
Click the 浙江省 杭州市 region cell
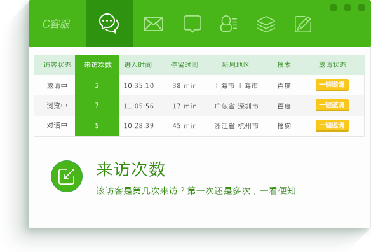click(236, 126)
